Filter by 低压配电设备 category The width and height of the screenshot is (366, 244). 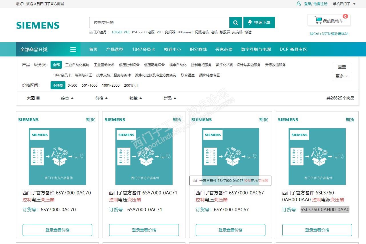pos(155,65)
